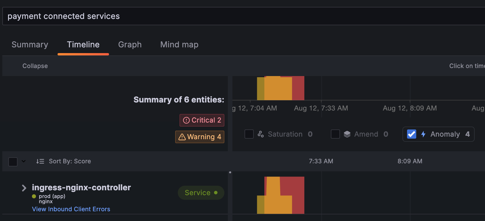Click the sort order icon
Image resolution: width=485 pixels, height=221 pixels.
coord(40,161)
